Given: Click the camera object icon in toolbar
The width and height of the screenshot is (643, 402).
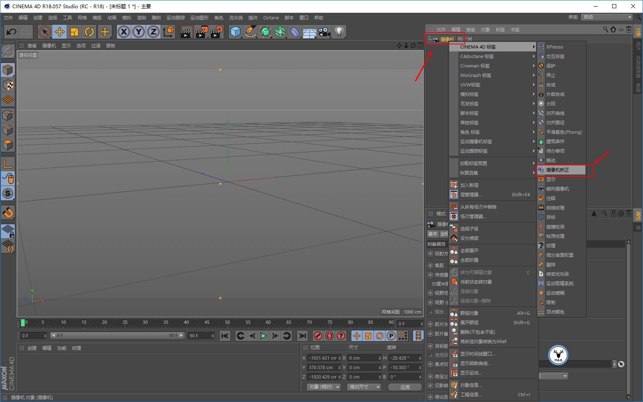Looking at the screenshot, I should click(x=324, y=32).
